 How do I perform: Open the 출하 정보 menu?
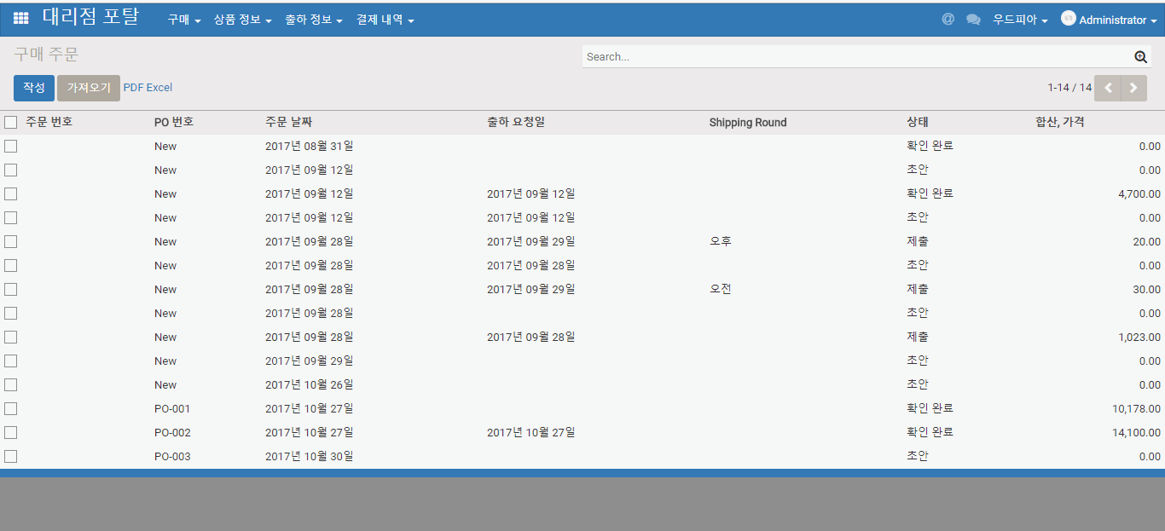point(313,20)
